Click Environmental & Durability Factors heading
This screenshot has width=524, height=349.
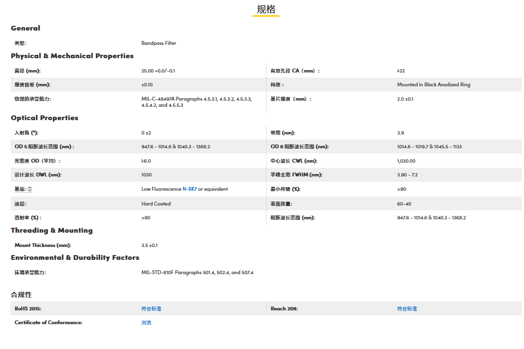tap(75, 257)
